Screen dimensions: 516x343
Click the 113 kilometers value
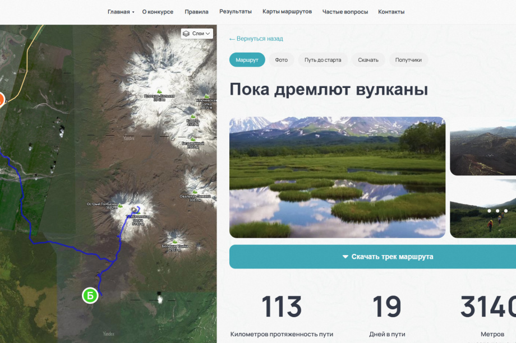[282, 307]
